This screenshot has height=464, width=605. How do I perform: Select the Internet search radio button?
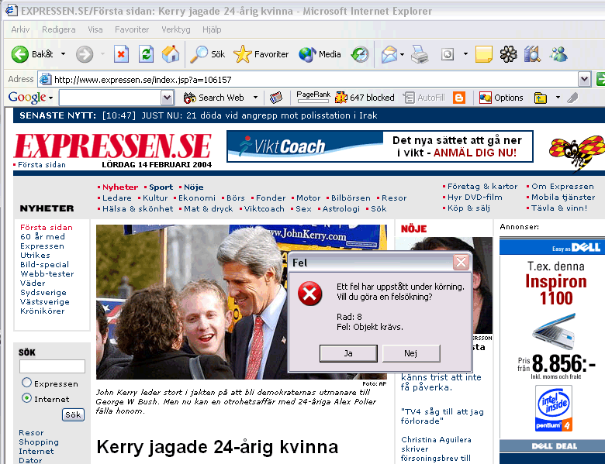[x=26, y=397]
